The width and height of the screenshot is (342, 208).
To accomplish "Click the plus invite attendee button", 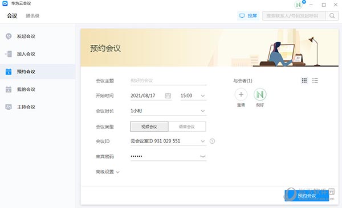I will (241, 94).
